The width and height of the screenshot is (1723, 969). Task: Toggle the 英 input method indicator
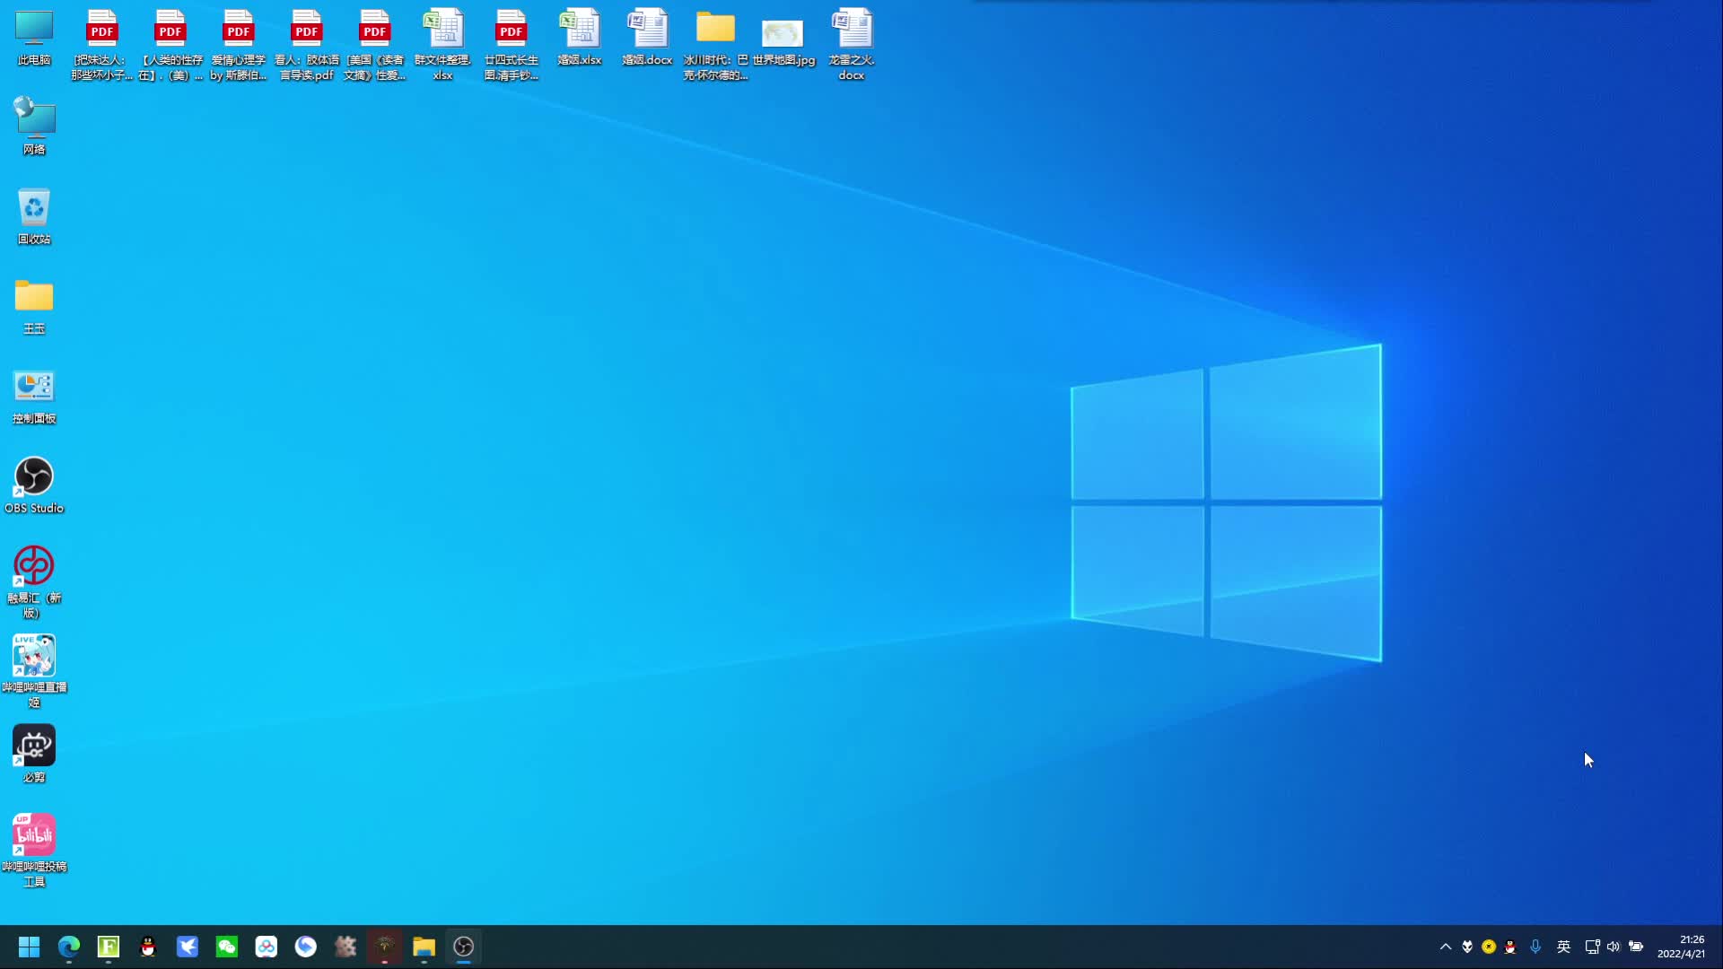click(1563, 947)
